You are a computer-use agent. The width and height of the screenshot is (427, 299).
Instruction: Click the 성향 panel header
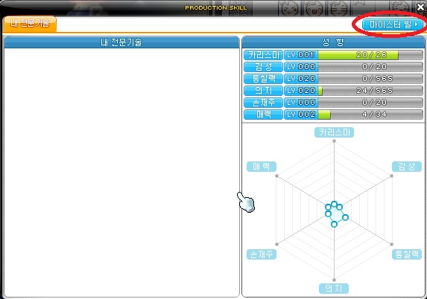(333, 42)
